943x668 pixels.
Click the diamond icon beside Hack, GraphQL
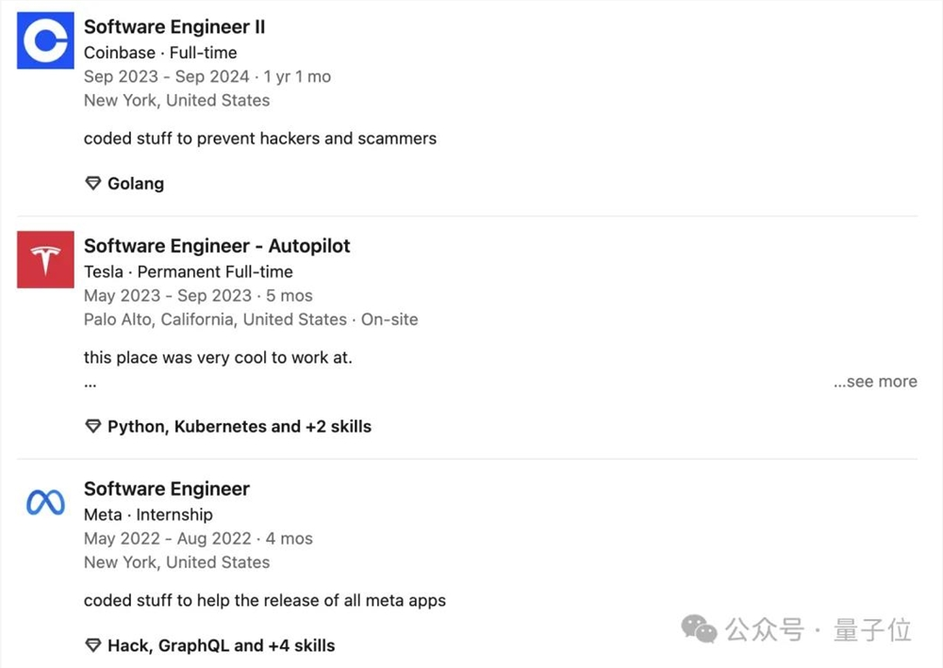[x=92, y=646]
